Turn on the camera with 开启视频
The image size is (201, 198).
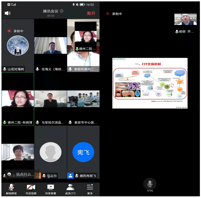click(x=31, y=189)
